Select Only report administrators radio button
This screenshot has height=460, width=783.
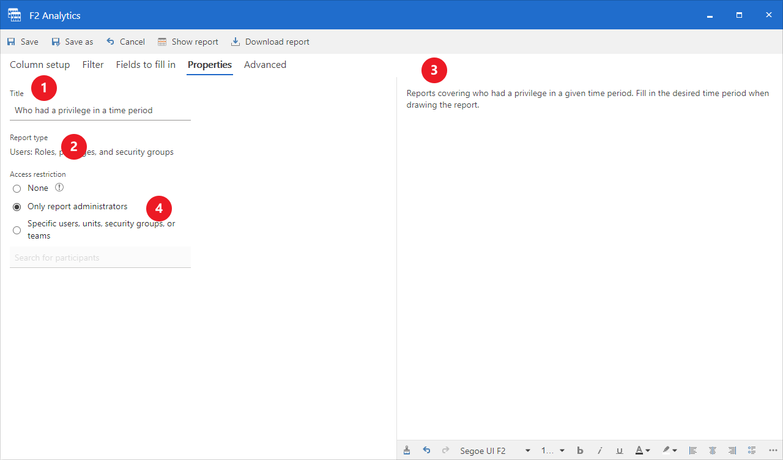coord(17,207)
